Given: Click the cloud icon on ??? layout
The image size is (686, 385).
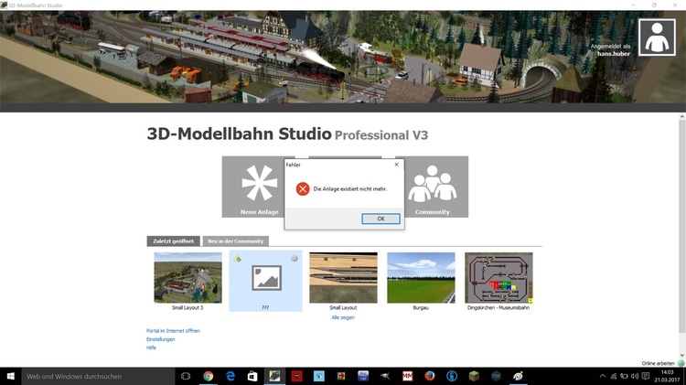Looking at the screenshot, I should [x=237, y=259].
